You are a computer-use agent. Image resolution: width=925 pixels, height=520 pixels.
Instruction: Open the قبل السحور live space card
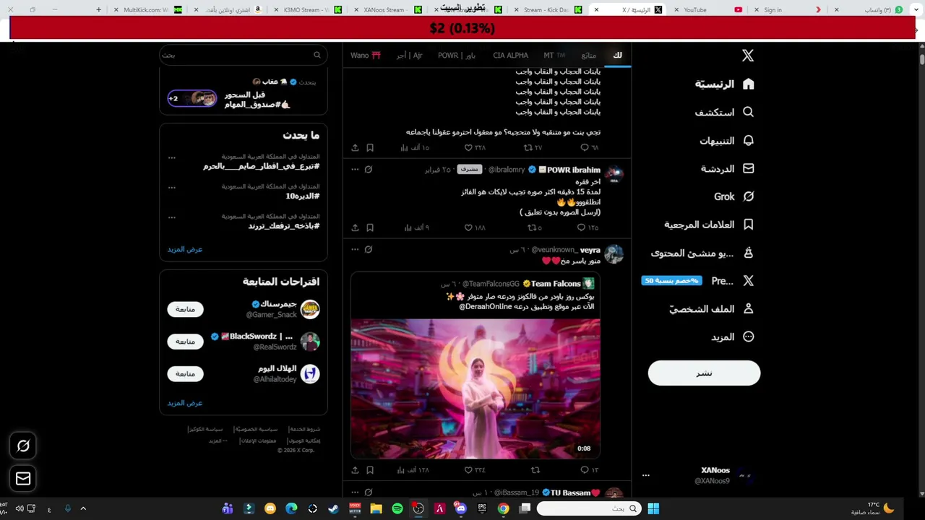tap(244, 95)
